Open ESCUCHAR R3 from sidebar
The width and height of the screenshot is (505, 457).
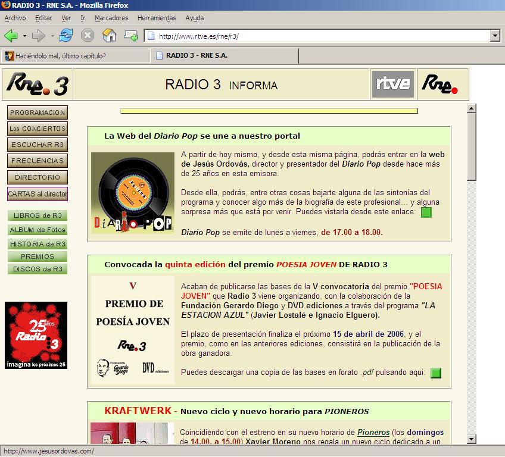(x=37, y=145)
